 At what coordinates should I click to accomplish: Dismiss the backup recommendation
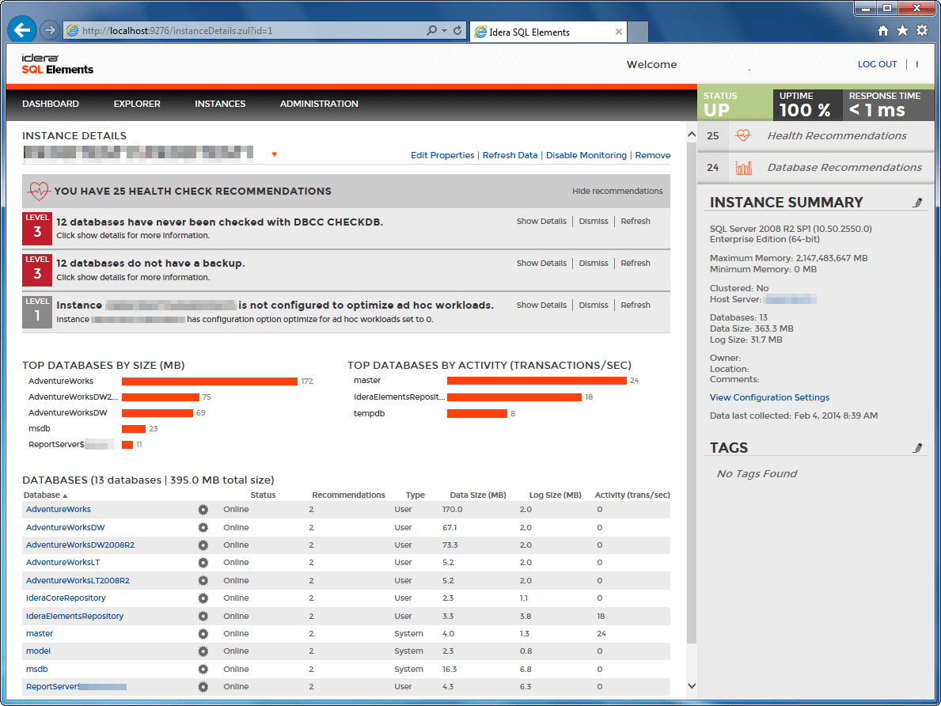(593, 263)
